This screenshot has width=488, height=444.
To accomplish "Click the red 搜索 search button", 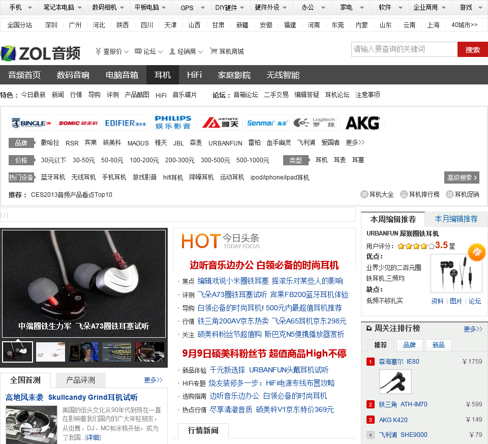I will pos(472,49).
